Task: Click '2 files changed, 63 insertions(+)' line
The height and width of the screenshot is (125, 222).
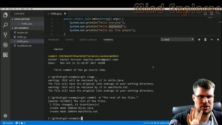Action: 74,105
